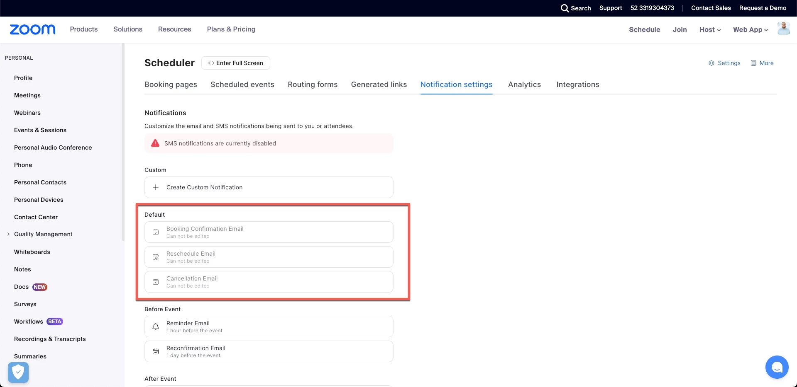Screen dimensions: 797x387
Task: Click the Booking Confirmation Email calendar icon
Action: tap(156, 232)
